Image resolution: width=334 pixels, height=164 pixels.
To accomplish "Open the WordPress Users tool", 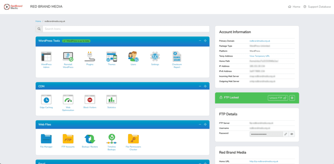I will pos(133,57).
